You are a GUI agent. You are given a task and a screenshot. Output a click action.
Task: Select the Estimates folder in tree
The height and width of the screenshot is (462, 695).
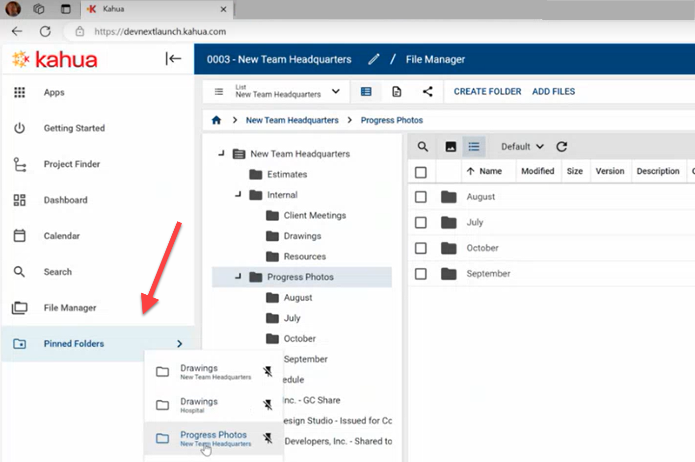pos(287,175)
